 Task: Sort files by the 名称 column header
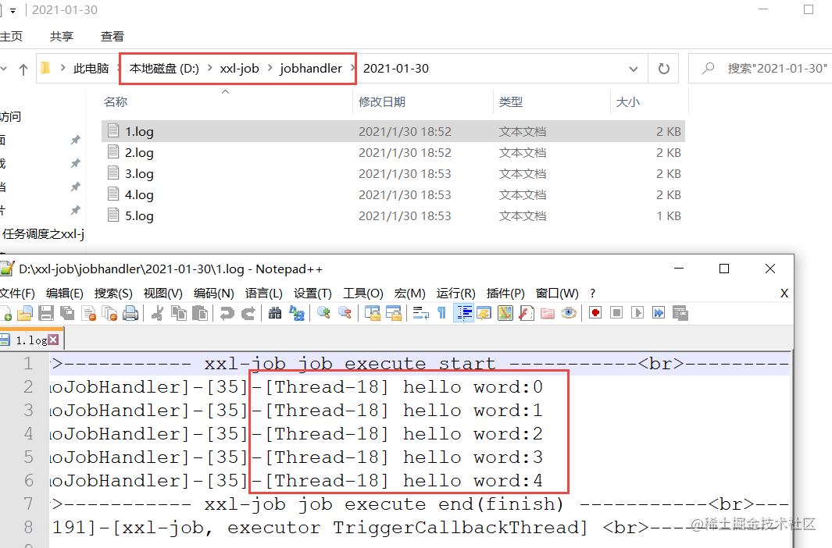point(116,101)
